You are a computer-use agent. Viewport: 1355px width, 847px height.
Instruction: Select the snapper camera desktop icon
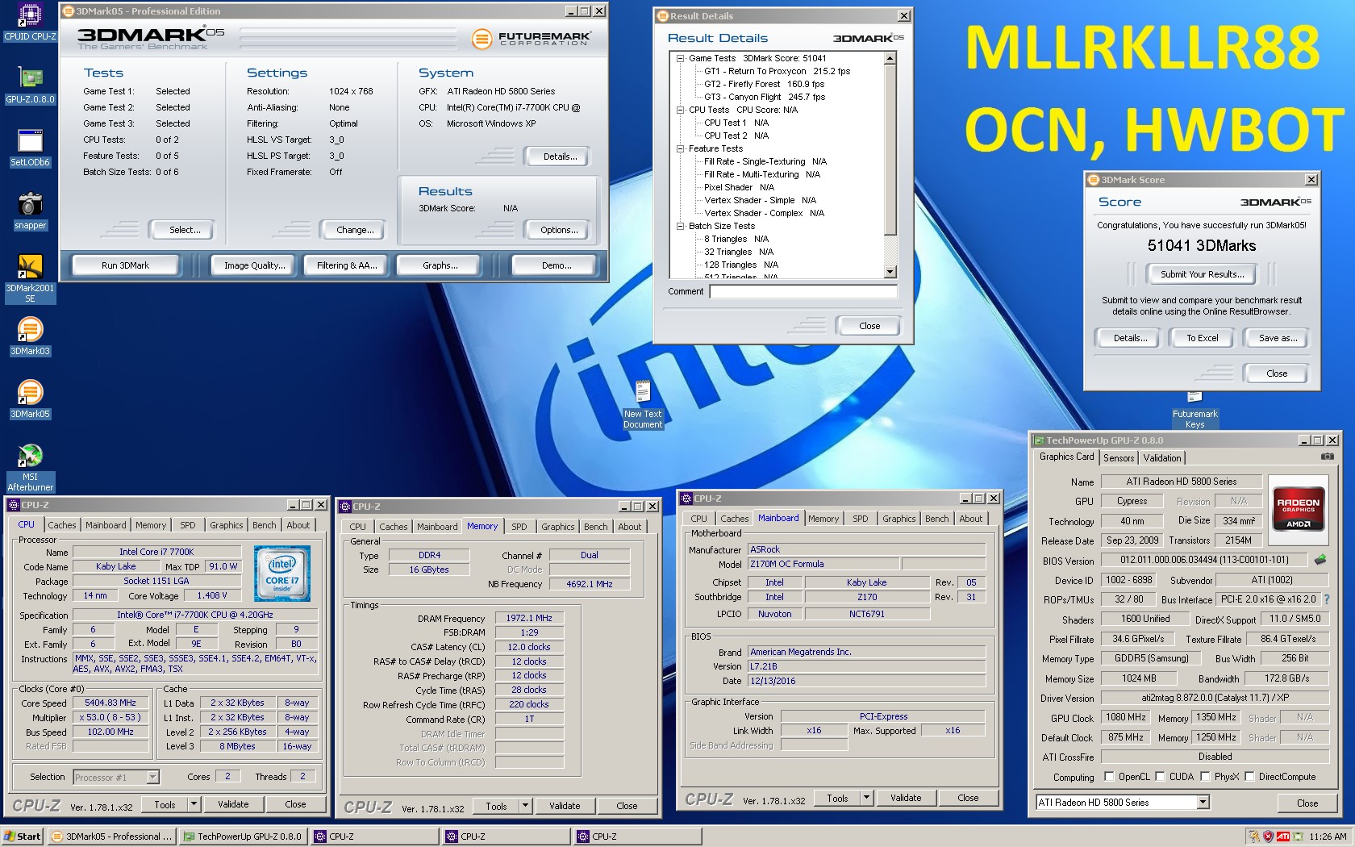tap(30, 211)
